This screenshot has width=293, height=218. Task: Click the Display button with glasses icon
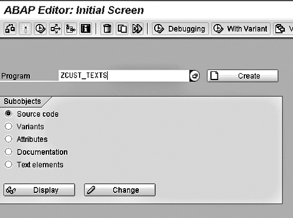tap(39, 190)
